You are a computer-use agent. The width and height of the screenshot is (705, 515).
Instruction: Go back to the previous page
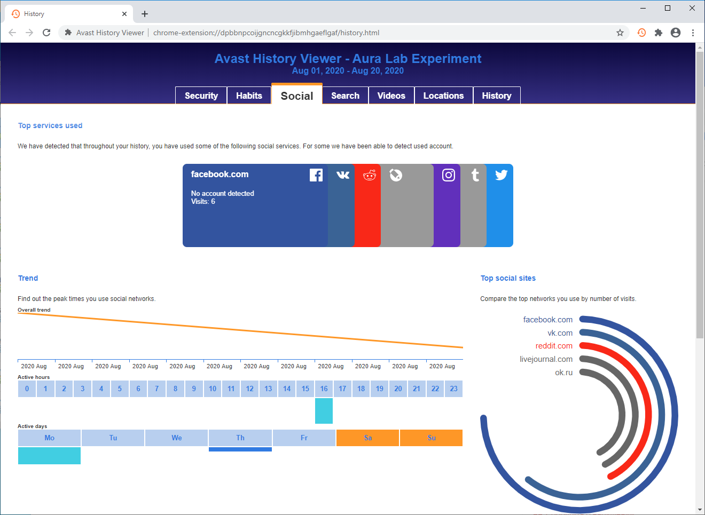(x=12, y=33)
